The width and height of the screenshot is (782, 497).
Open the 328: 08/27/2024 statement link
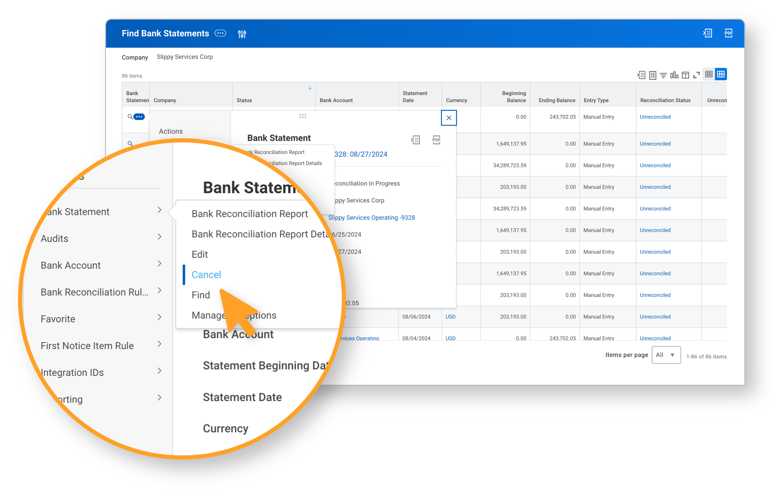(x=361, y=154)
